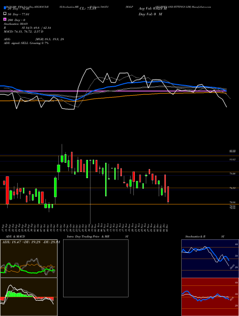239x316 pixels.
Task: Click the 'CL: 71.58' closing price label
Action: coord(88,9)
